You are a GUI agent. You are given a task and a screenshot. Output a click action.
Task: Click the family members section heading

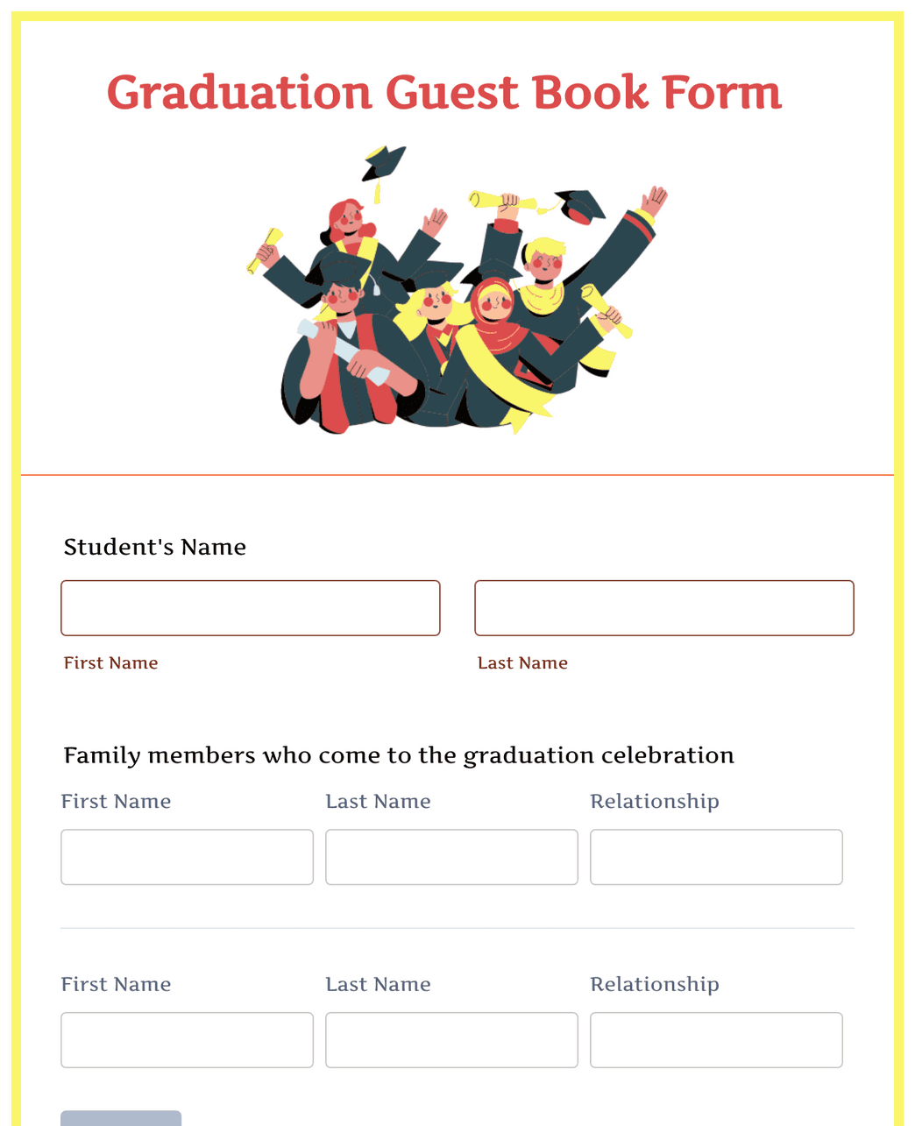[x=397, y=754]
